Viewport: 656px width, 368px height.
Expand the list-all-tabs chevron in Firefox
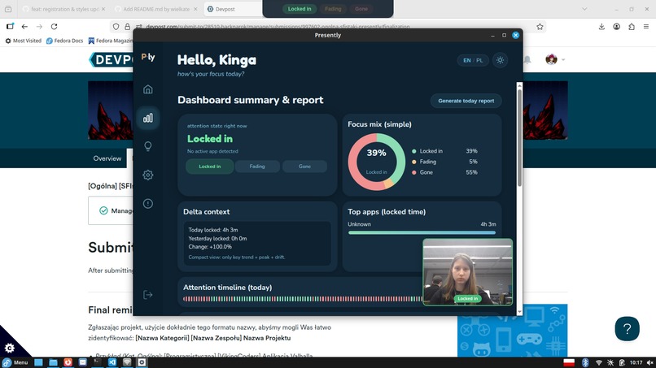pos(584,9)
